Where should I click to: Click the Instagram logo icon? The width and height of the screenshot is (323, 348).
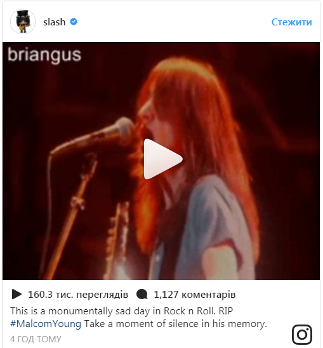click(302, 335)
